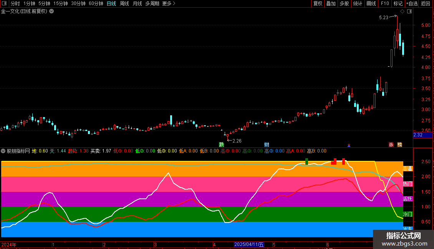Click the 股朋指标网 indicator name

[x=18, y=151]
